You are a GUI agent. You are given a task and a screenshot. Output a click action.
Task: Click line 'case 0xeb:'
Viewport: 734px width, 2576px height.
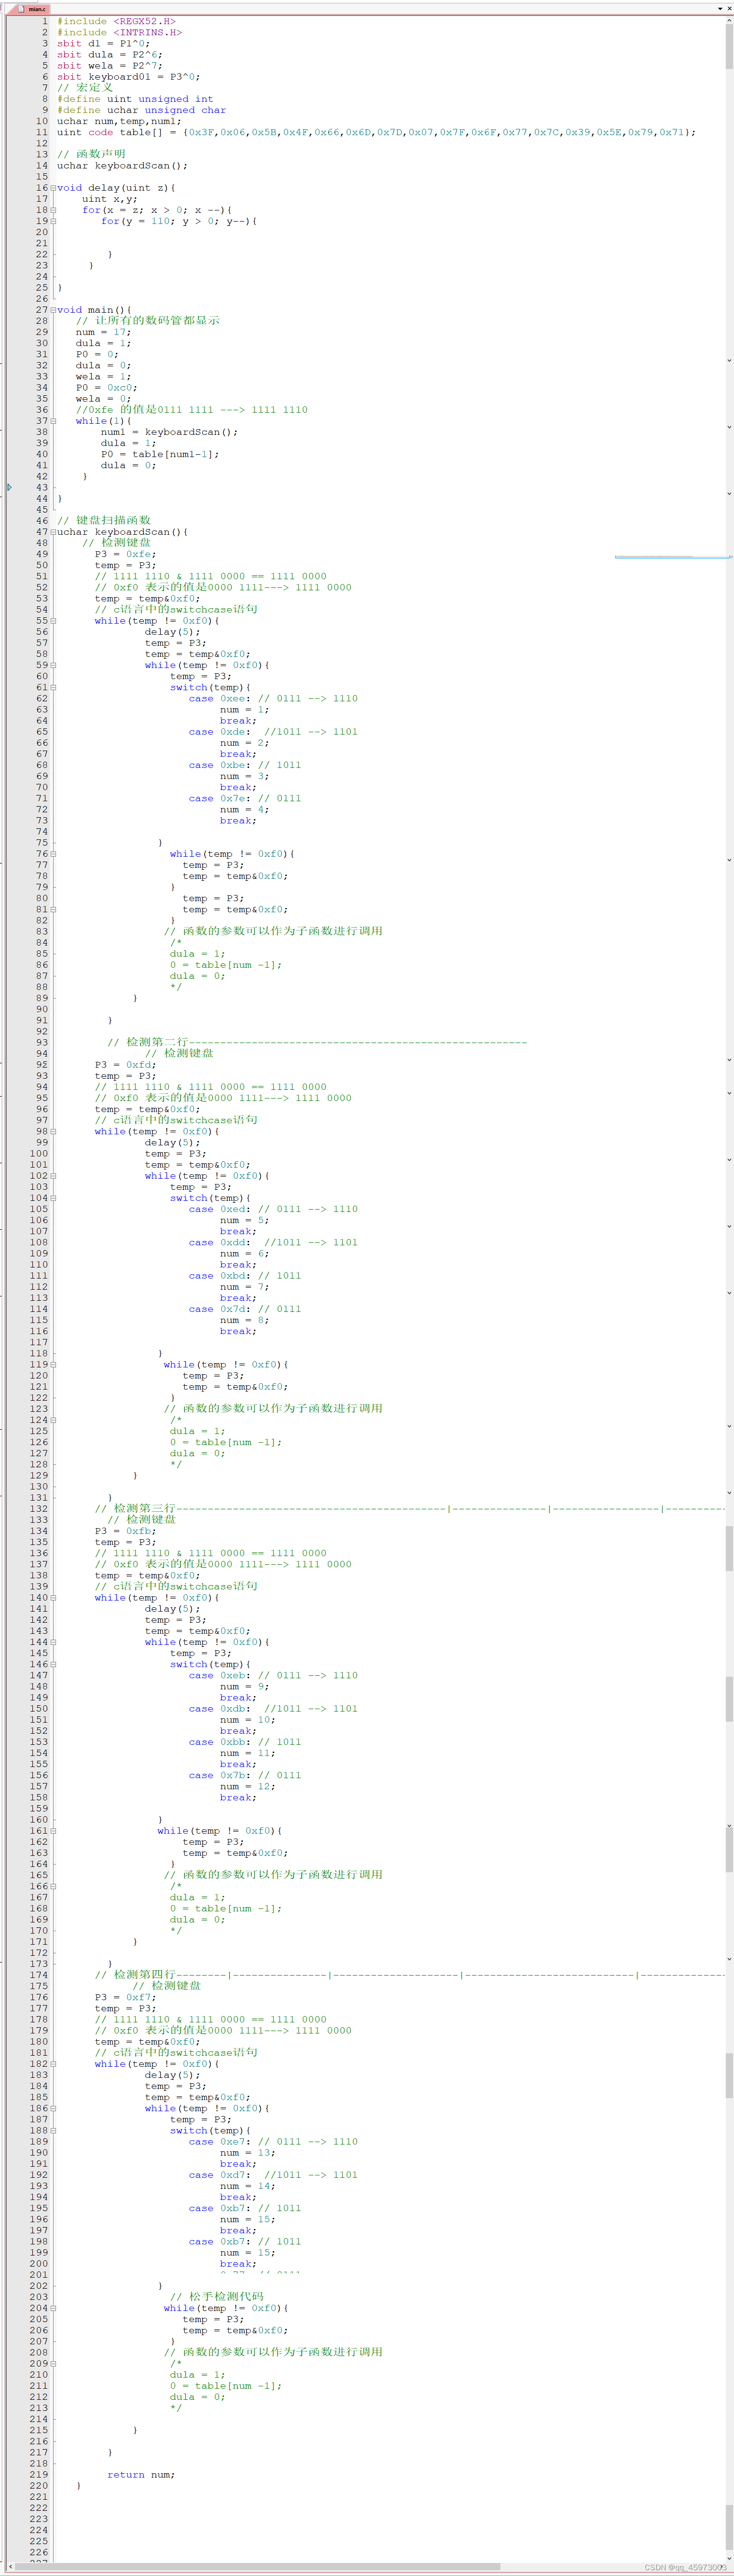[x=273, y=1675]
